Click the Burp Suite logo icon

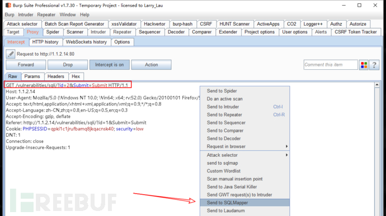tap(8, 5)
